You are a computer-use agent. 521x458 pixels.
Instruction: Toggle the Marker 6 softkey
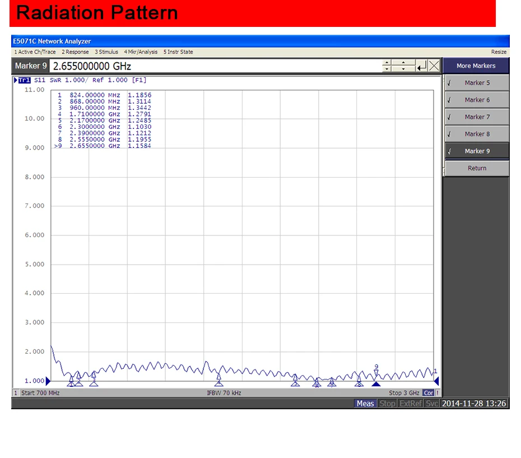(477, 100)
